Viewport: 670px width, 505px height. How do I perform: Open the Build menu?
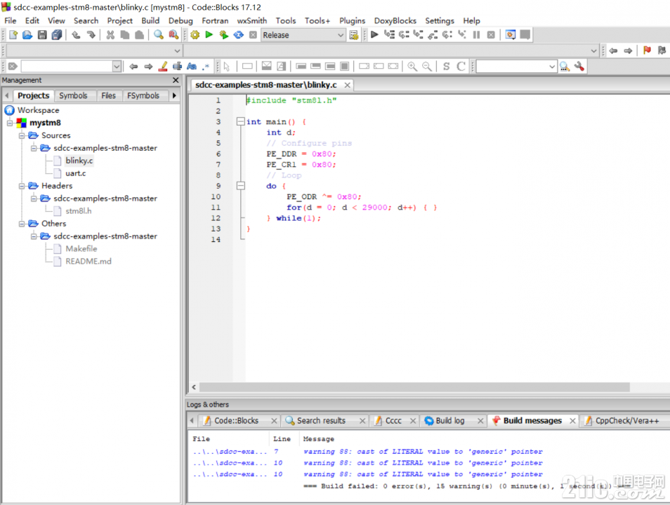click(150, 20)
